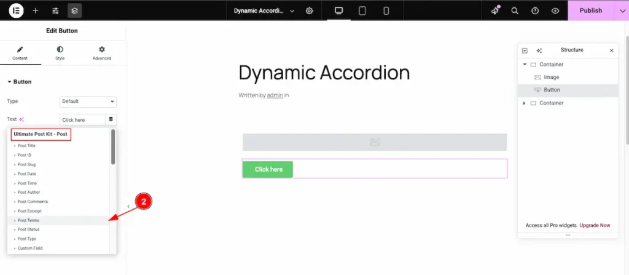Open the Finder search icon
629x275 pixels.
click(515, 10)
